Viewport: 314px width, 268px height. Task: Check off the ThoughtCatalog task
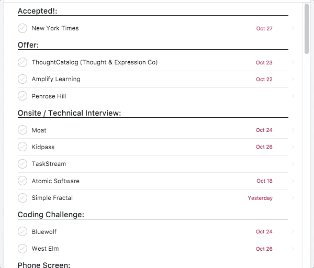(x=23, y=62)
